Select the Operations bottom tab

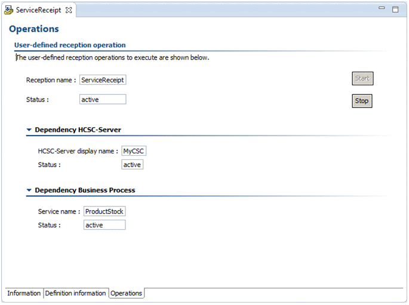coord(126,293)
